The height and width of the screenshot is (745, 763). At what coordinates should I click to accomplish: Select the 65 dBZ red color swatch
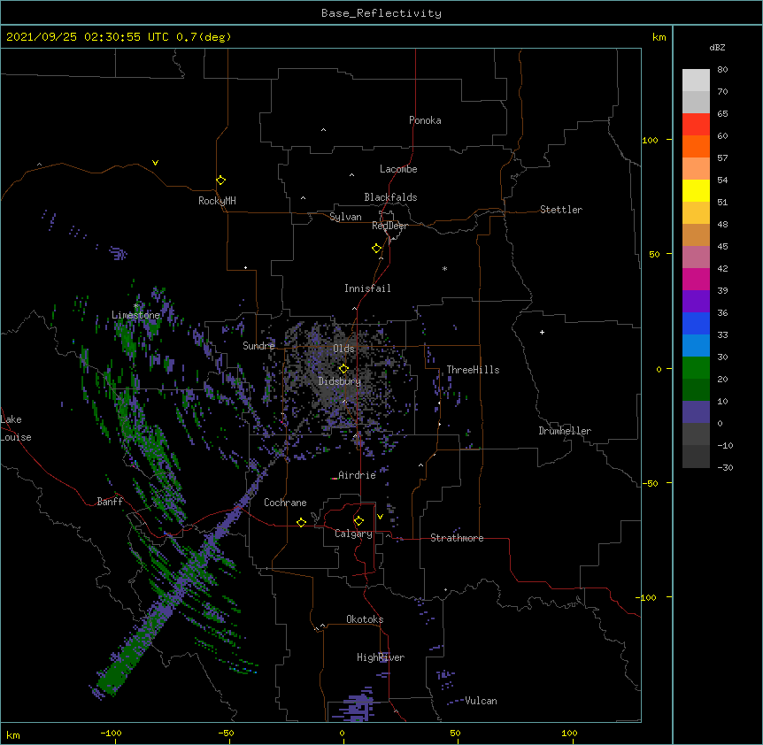click(x=696, y=124)
